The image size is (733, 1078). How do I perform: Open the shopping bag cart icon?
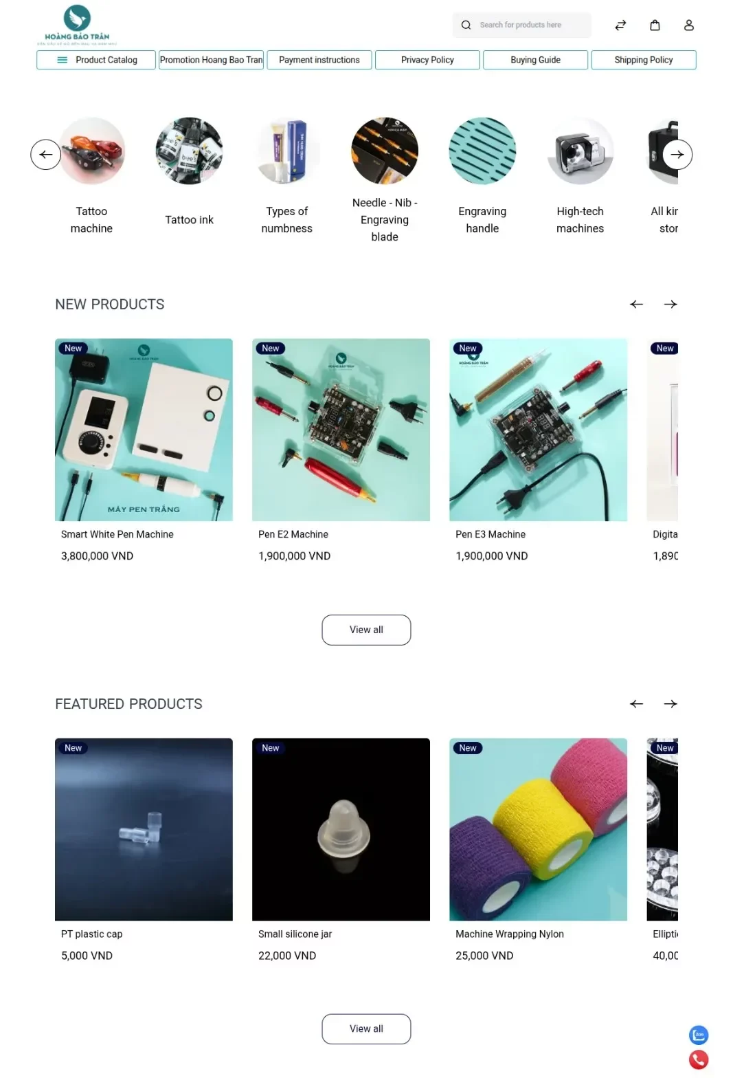pyautogui.click(x=655, y=25)
